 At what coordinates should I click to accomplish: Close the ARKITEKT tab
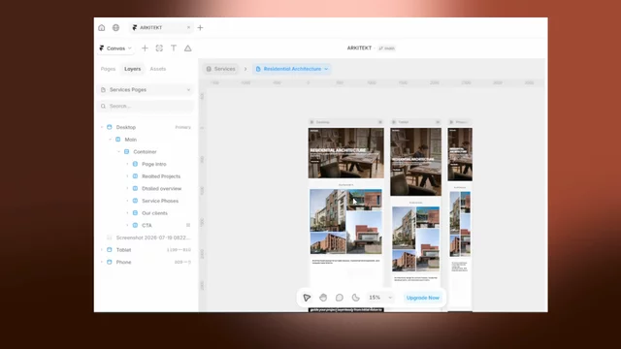[x=188, y=27]
